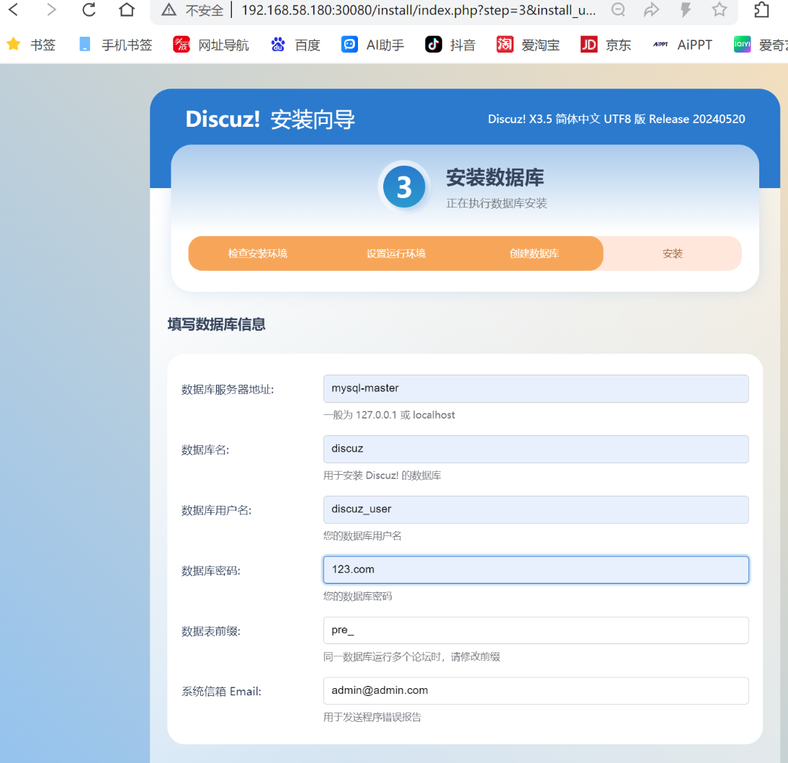Click the 数据库用户名 field with discuz_user
The height and width of the screenshot is (763, 788).
click(x=536, y=509)
